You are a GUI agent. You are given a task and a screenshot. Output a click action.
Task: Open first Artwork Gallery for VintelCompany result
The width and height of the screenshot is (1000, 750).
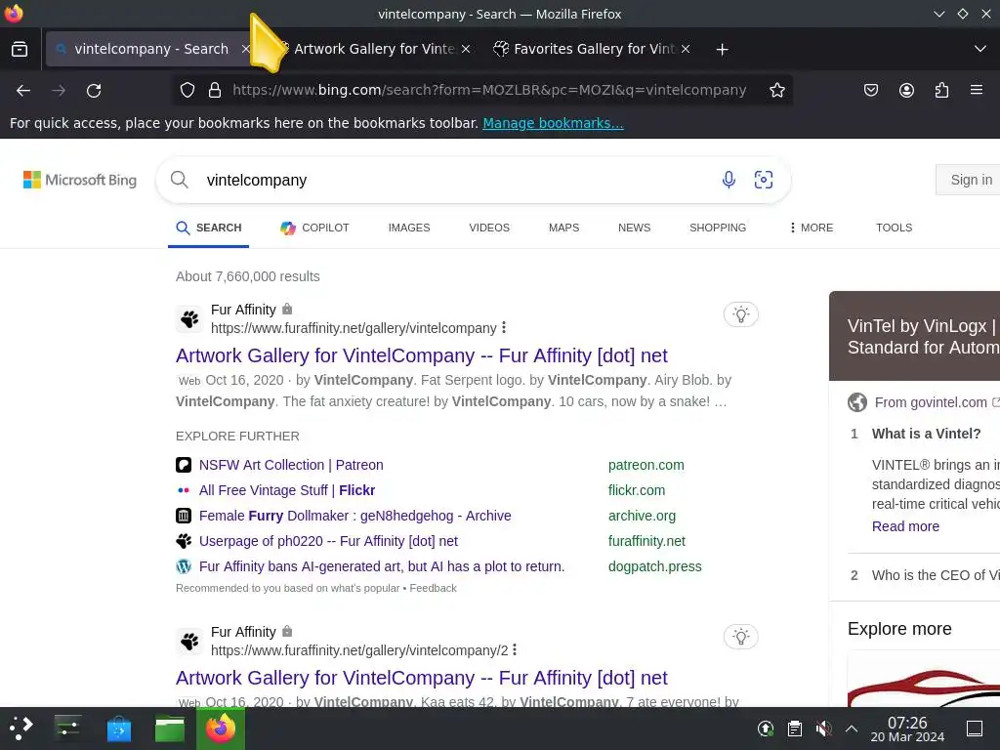click(422, 355)
